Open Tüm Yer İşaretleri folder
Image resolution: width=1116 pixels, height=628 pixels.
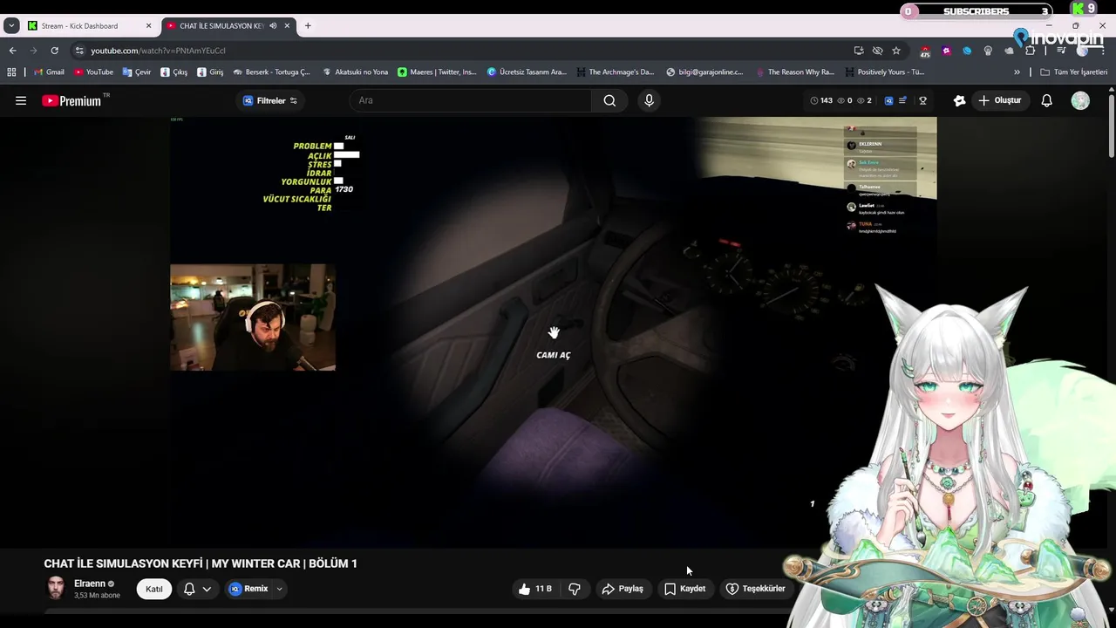tap(1073, 72)
